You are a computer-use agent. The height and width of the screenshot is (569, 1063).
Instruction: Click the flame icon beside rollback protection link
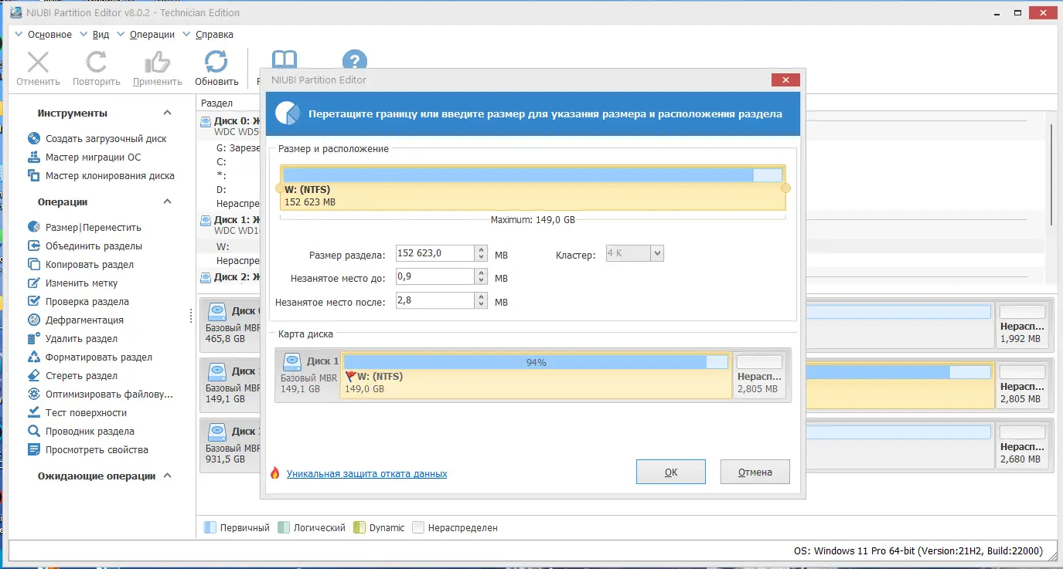274,473
